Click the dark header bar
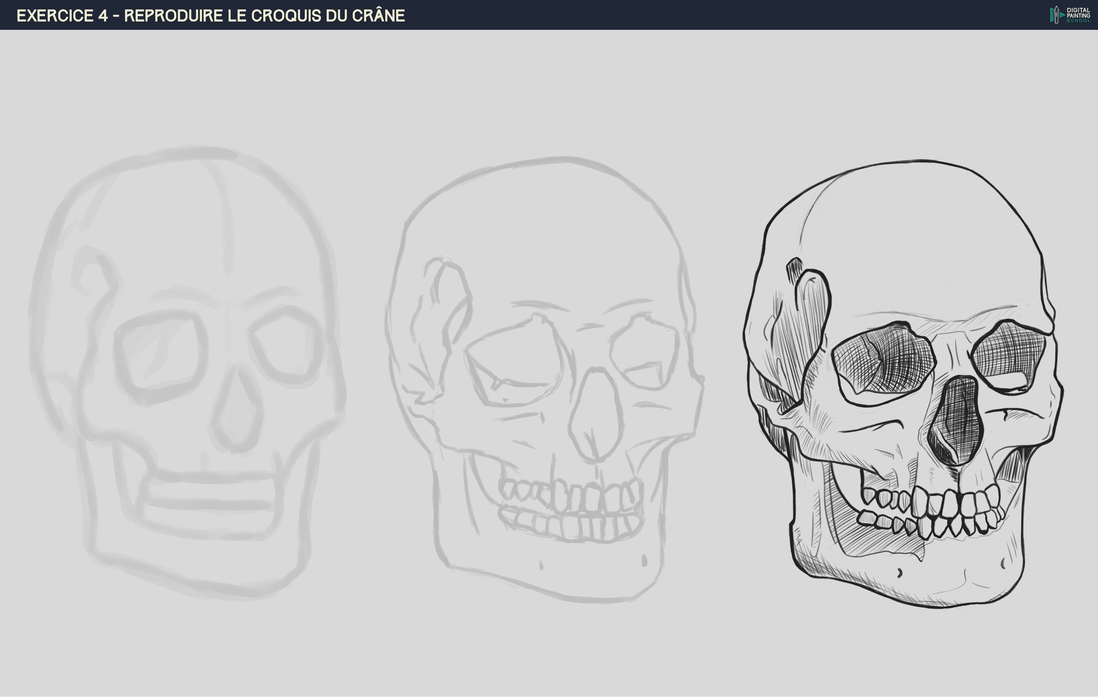The width and height of the screenshot is (1098, 697). point(684,14)
